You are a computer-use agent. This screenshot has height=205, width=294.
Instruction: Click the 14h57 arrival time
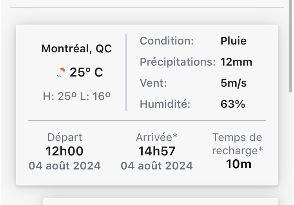click(156, 151)
